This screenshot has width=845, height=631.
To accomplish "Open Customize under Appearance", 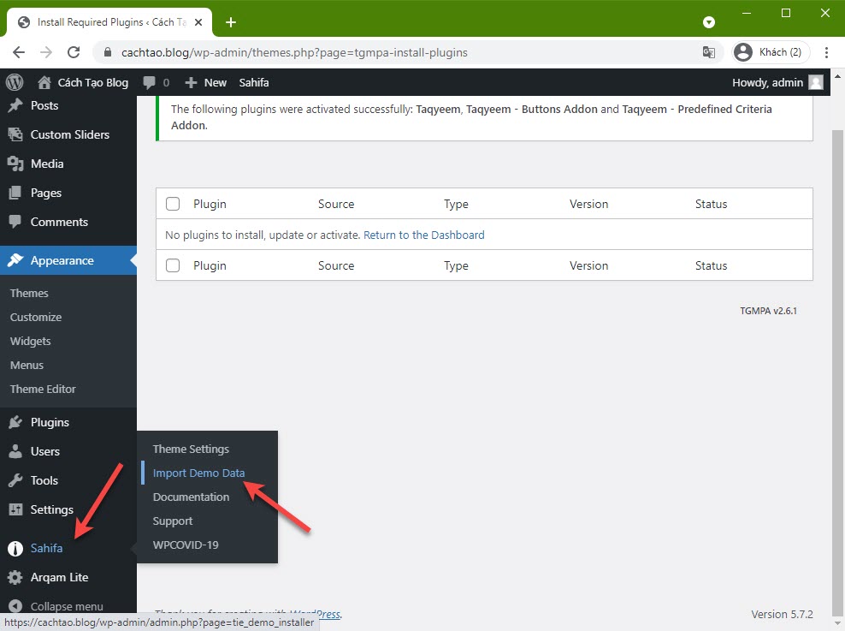I will click(x=36, y=317).
